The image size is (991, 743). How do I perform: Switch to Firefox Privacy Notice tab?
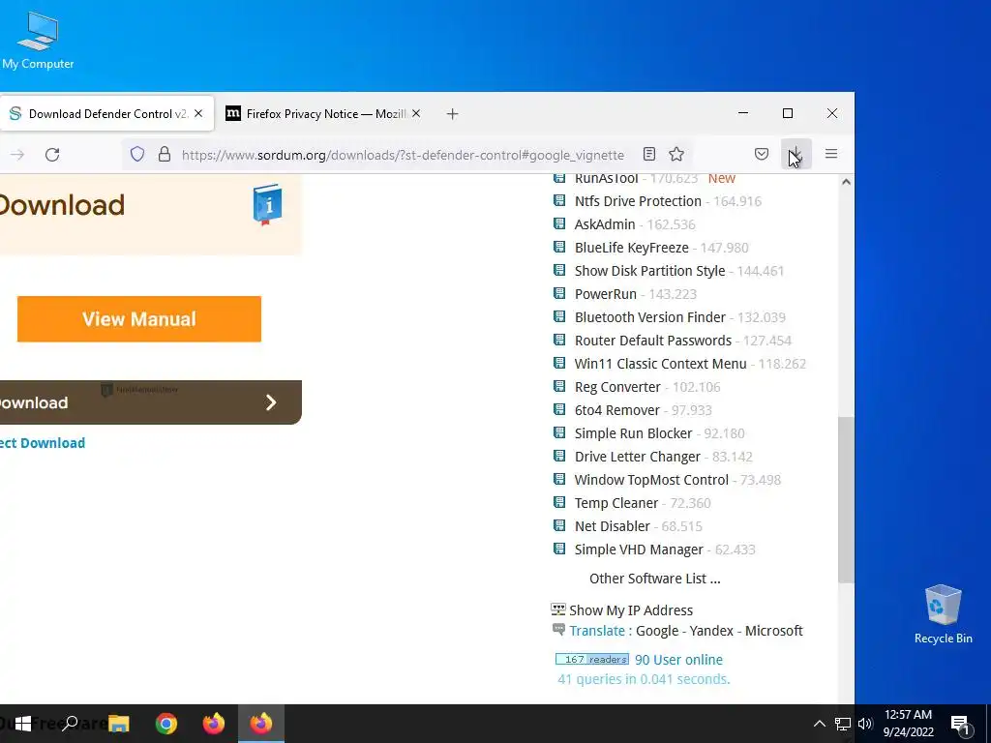pyautogui.click(x=322, y=114)
